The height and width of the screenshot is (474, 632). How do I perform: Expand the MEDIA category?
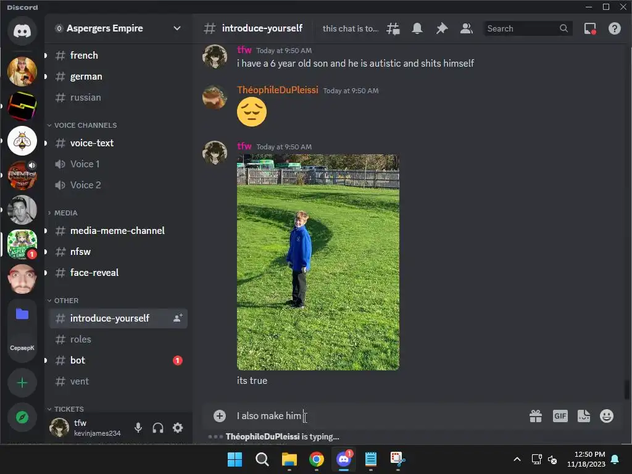pos(63,213)
